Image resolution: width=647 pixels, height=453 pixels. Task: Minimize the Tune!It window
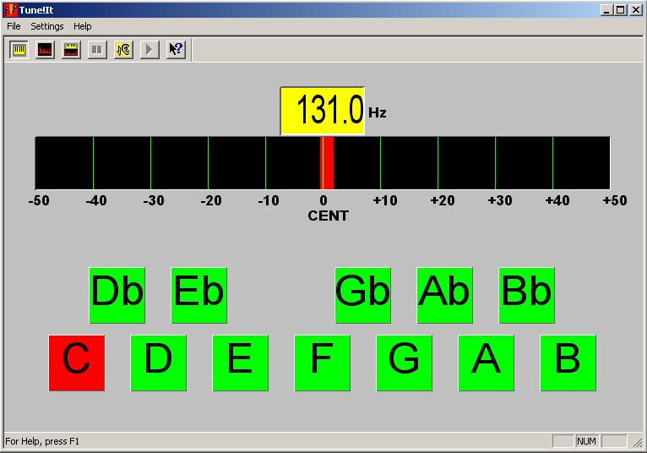coord(606,10)
